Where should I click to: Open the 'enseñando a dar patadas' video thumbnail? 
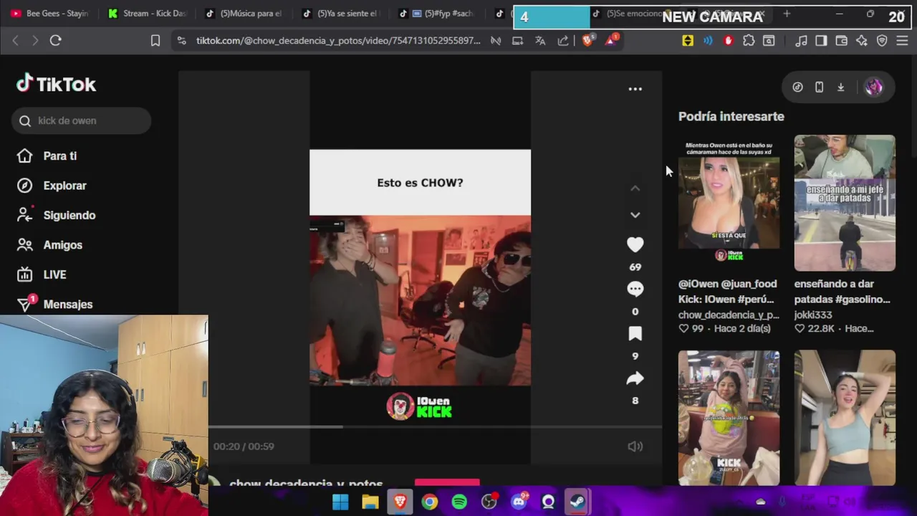[x=845, y=203]
